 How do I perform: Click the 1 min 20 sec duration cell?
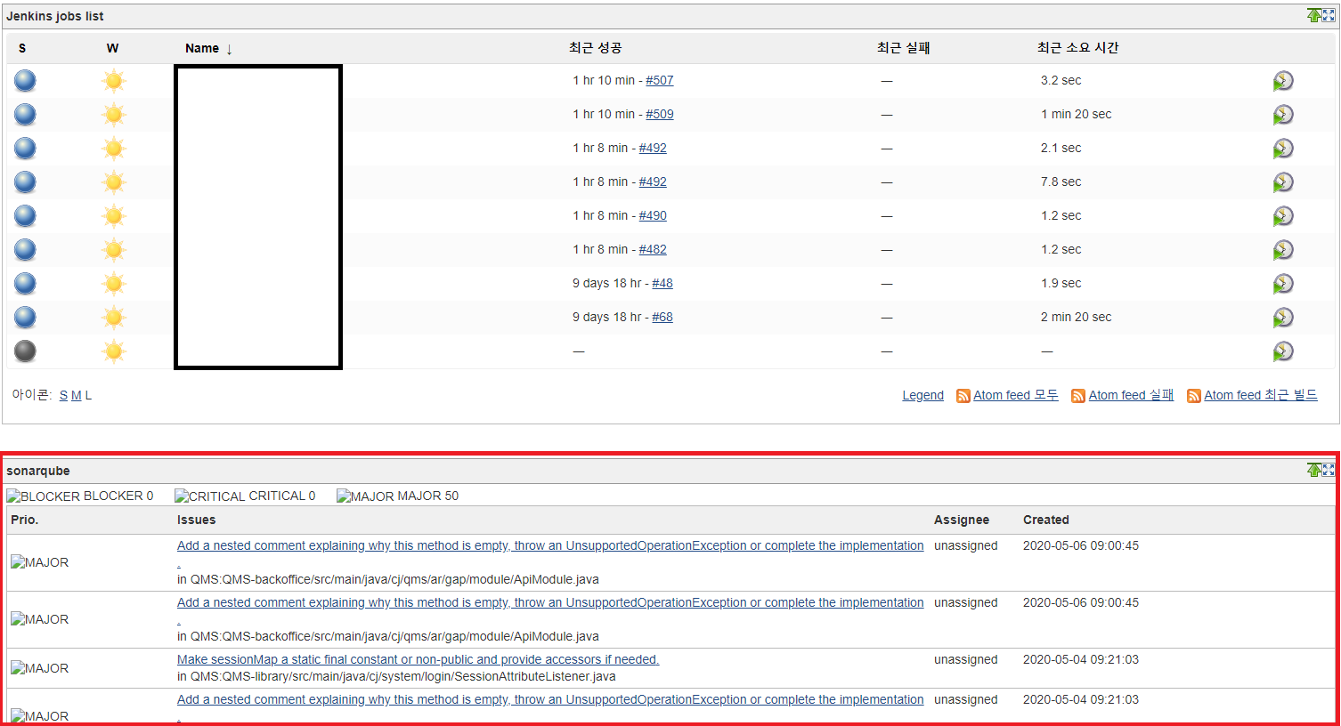click(1076, 114)
